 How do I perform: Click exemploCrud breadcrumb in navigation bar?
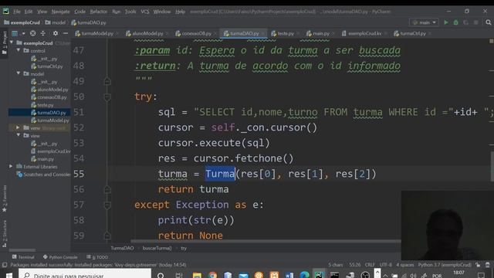(x=22, y=22)
